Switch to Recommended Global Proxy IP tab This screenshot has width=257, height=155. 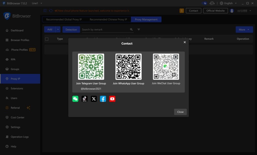click(64, 19)
